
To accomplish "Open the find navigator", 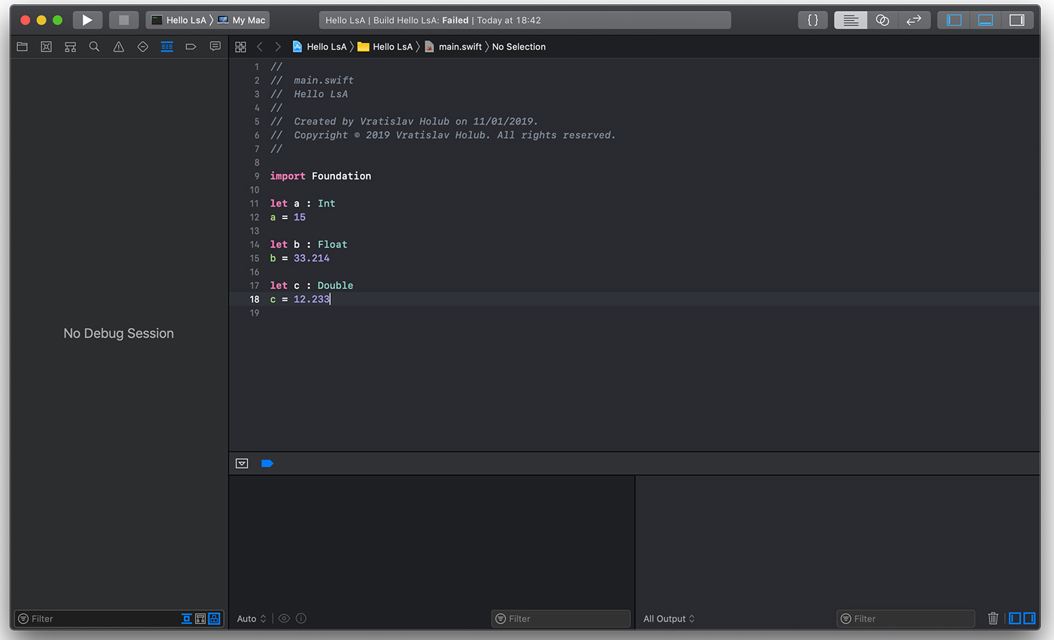I will [x=94, y=46].
